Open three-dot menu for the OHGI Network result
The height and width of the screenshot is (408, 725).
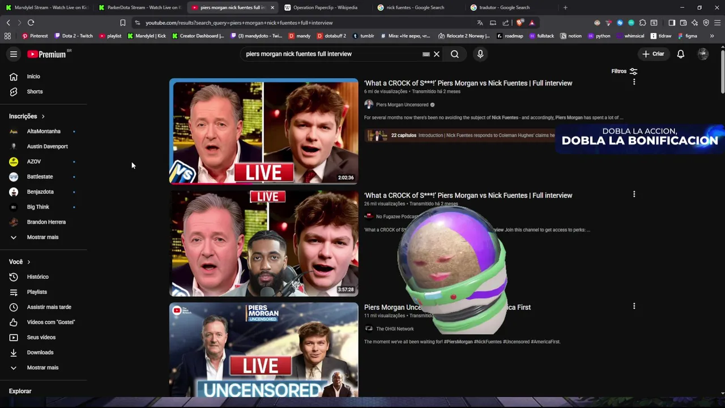click(x=634, y=306)
